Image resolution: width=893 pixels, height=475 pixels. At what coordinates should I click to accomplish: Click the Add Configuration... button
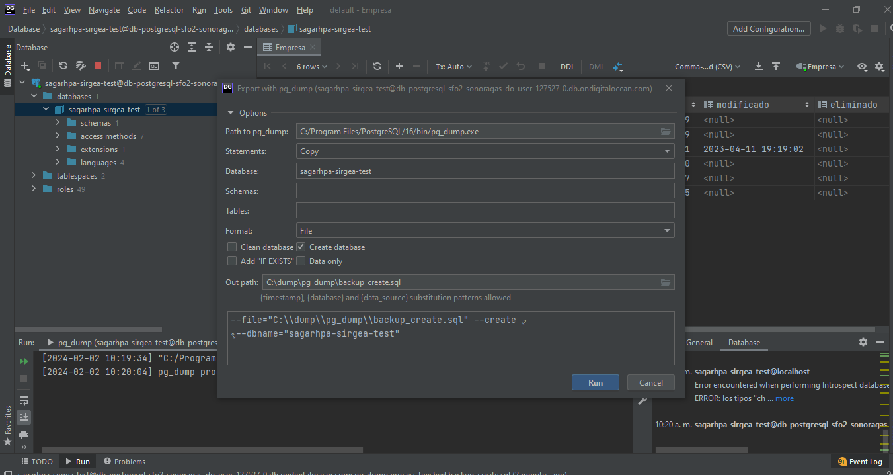[x=769, y=28]
